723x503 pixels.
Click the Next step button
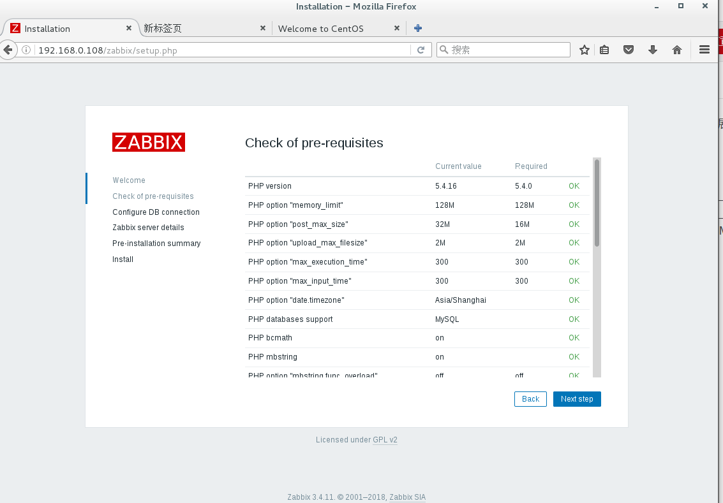(x=577, y=399)
